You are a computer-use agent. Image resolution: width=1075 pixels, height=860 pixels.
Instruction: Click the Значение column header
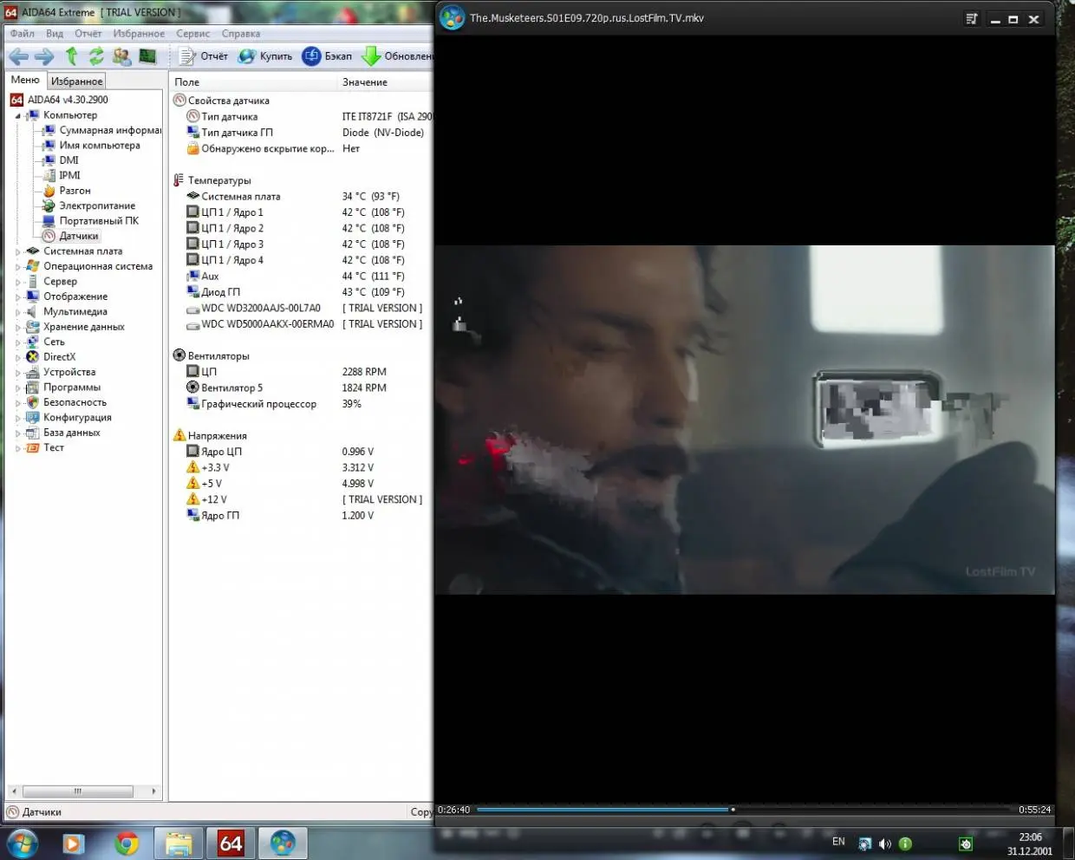pyautogui.click(x=385, y=82)
